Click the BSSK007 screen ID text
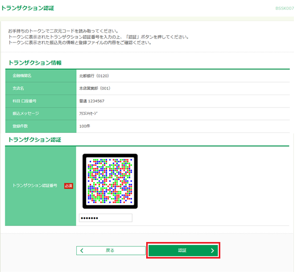The height and width of the screenshot is (272, 296). 285,8
